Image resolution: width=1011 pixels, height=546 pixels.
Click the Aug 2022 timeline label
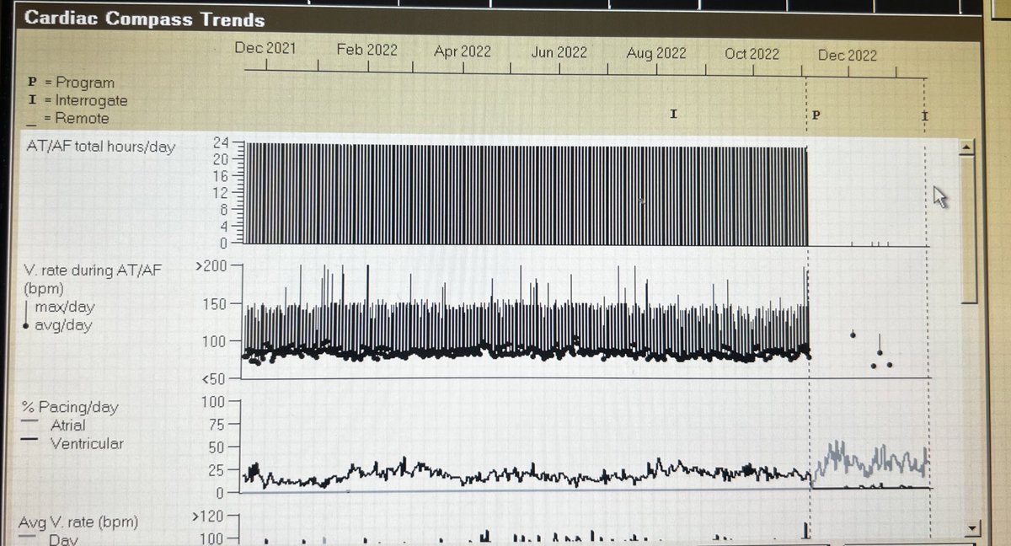pyautogui.click(x=656, y=53)
